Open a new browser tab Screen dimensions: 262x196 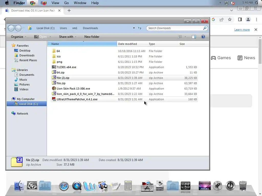coord(69,10)
